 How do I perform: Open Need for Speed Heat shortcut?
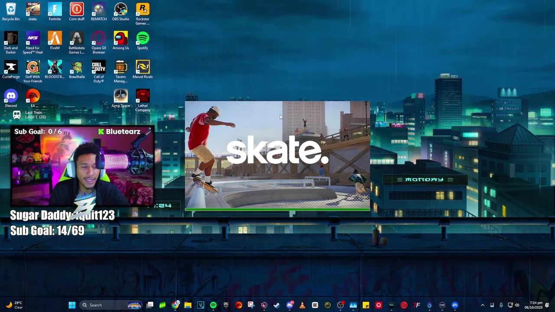coord(33,42)
